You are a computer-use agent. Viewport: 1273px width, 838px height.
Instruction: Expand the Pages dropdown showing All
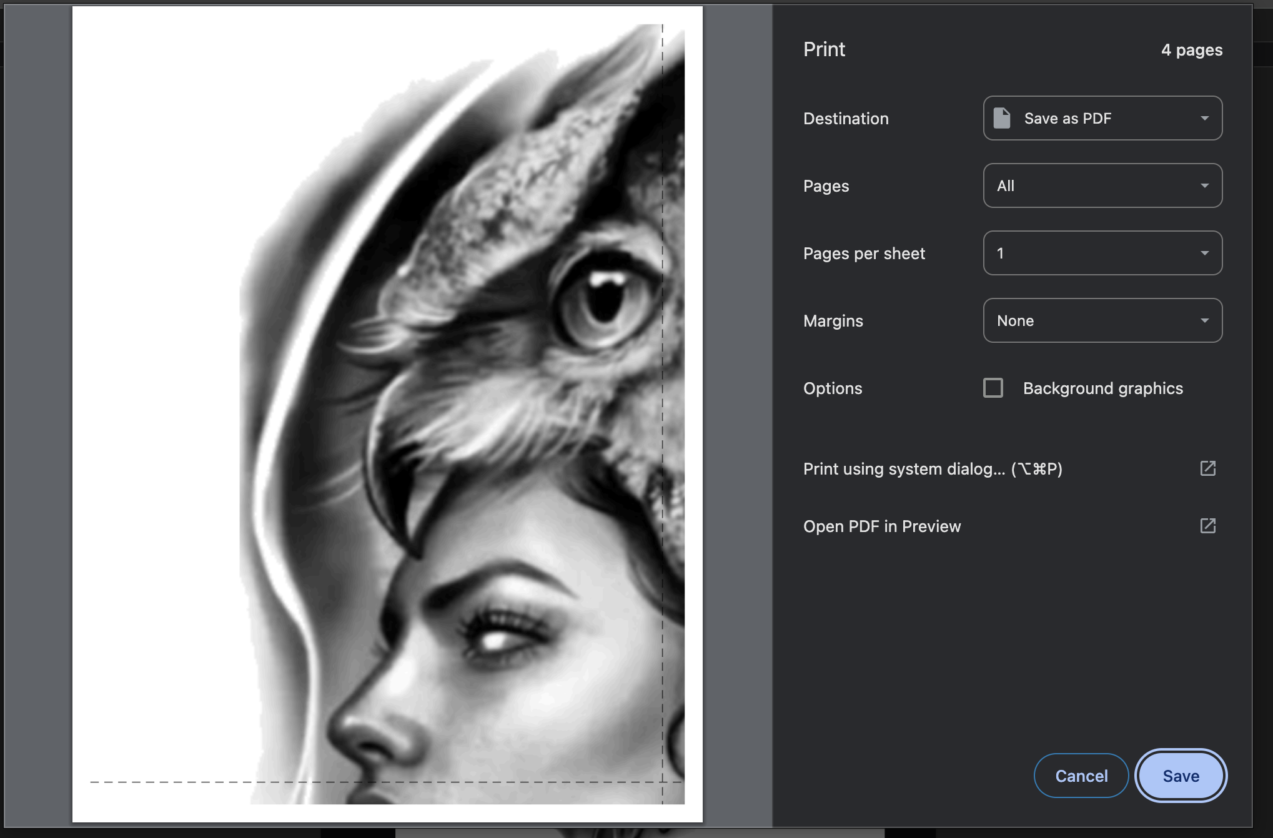[x=1102, y=185]
